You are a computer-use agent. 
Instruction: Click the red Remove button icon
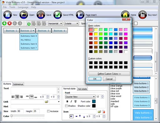(9, 23)
